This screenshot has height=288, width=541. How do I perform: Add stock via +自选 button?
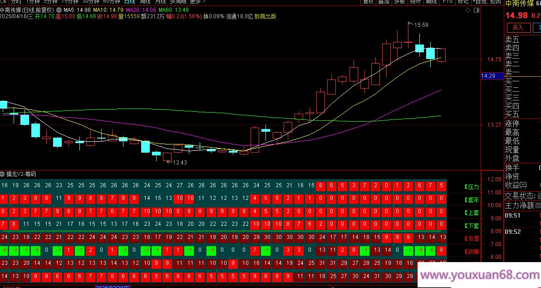pos(479,2)
